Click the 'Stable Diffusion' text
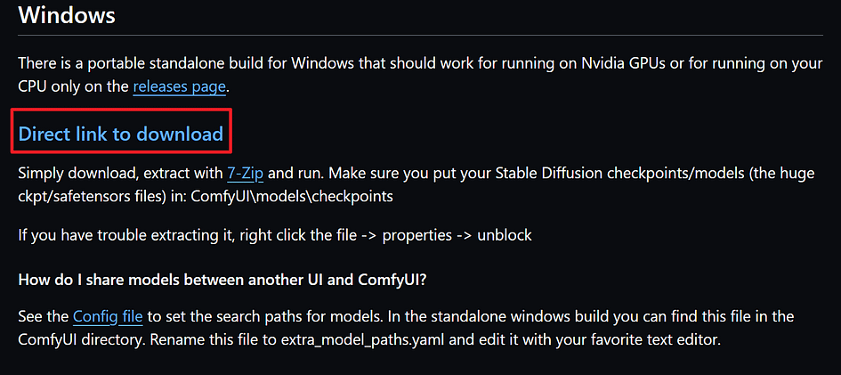 (x=554, y=174)
